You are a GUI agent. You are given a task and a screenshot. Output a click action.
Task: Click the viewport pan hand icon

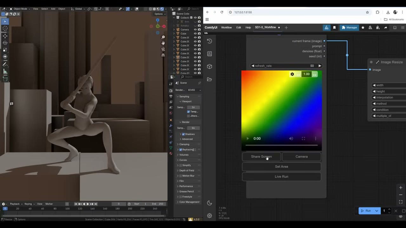pyautogui.click(x=163, y=43)
